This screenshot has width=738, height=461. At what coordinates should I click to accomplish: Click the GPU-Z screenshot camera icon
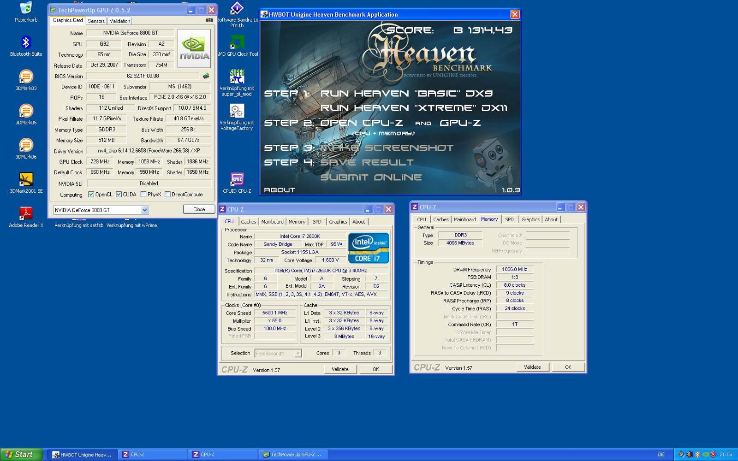pyautogui.click(x=209, y=20)
